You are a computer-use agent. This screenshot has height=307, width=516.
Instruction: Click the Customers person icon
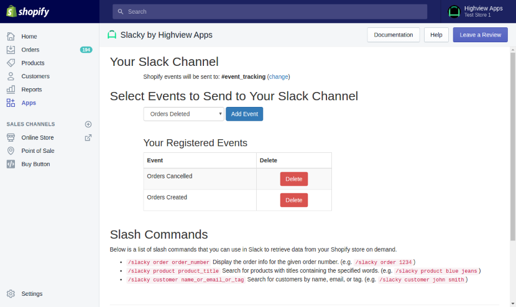11,76
